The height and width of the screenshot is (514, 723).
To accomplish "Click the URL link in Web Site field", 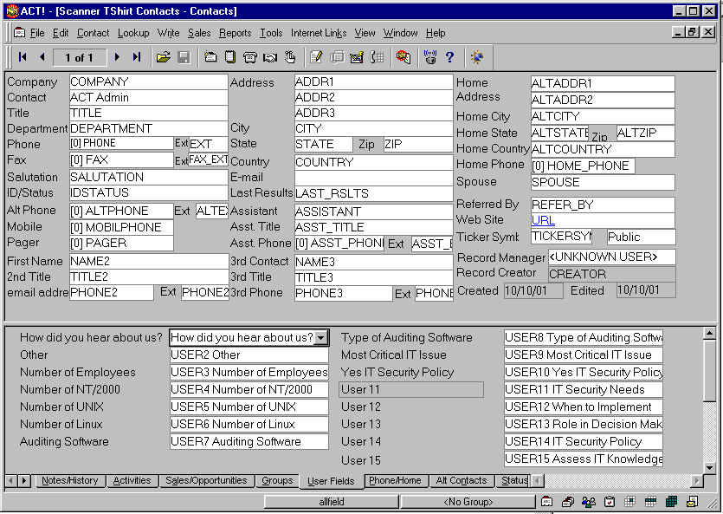I will coord(543,220).
